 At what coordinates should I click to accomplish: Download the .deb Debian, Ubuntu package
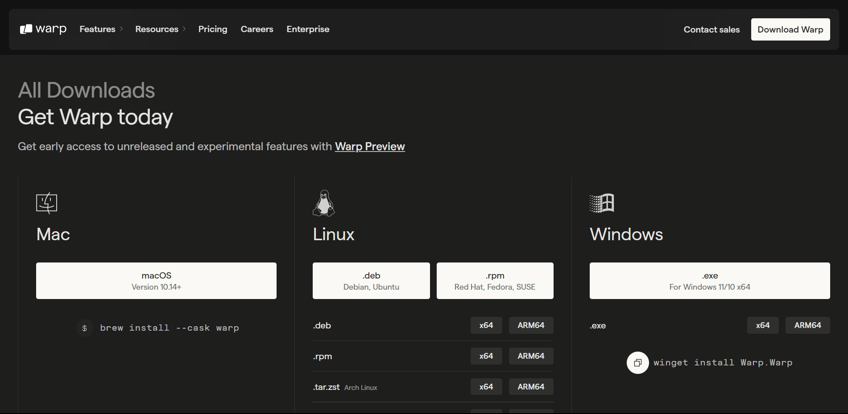371,281
